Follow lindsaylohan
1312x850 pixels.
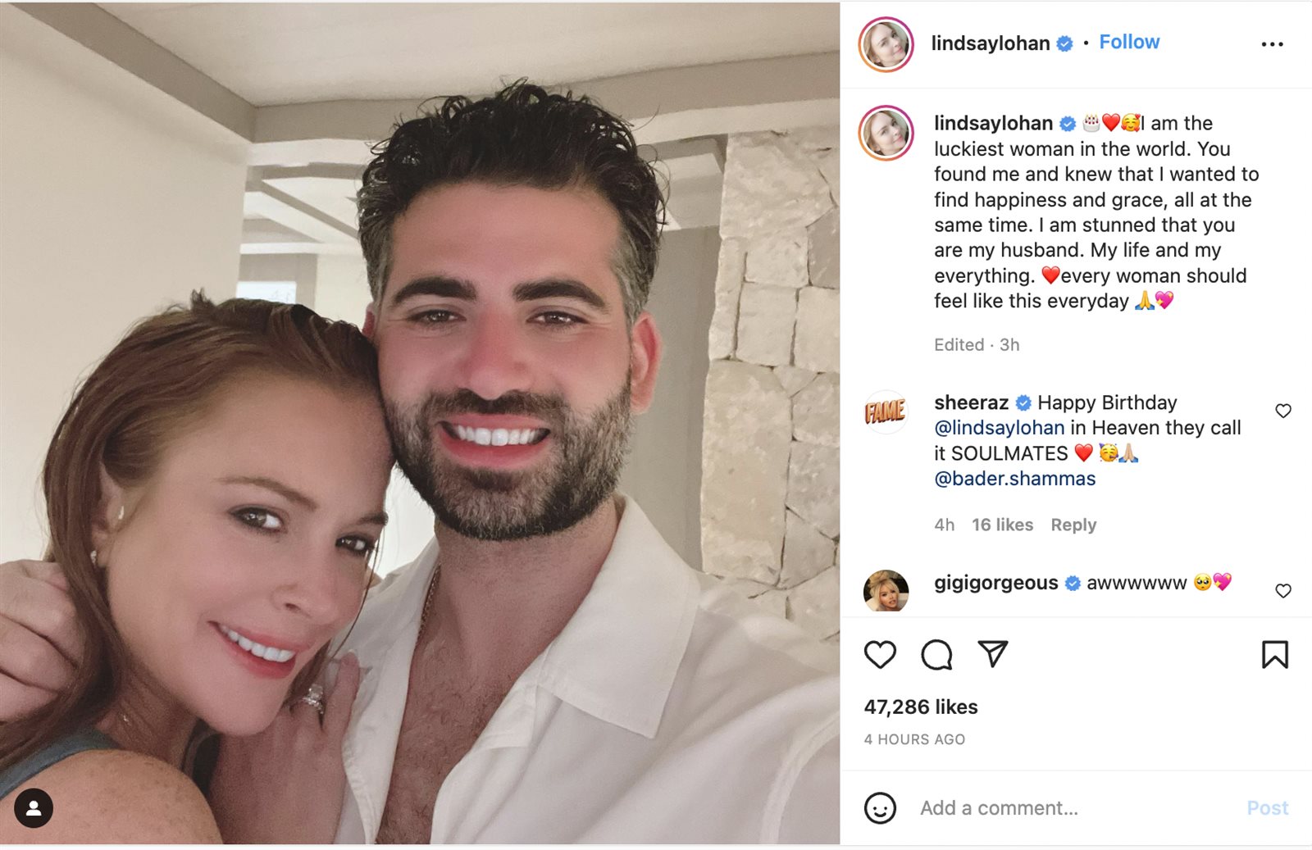click(x=1129, y=42)
